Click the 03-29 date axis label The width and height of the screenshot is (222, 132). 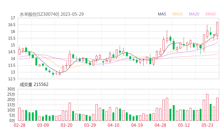(x=90, y=125)
